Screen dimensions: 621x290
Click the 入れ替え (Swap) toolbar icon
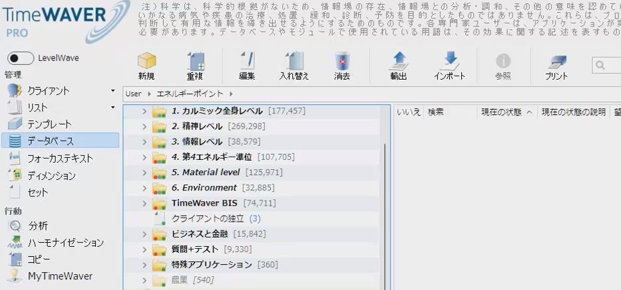(294, 61)
